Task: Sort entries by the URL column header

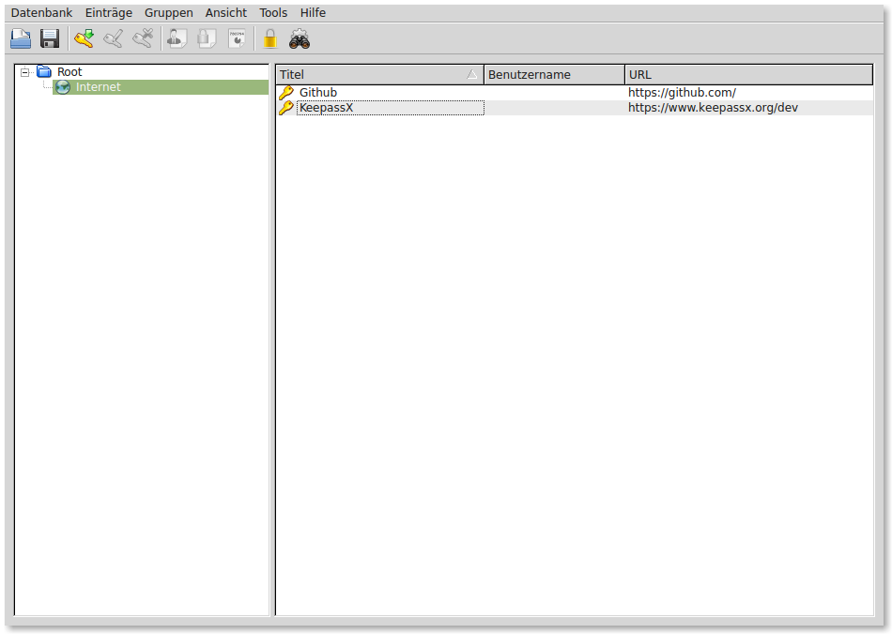Action: [748, 74]
